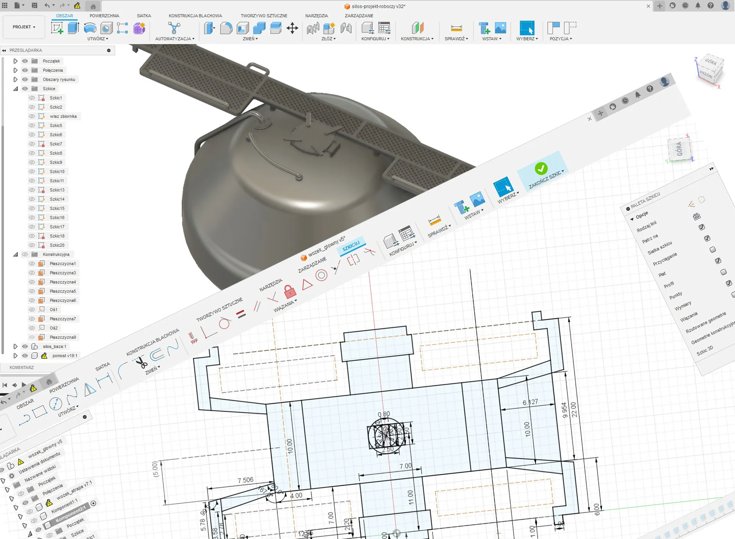Open the PROJEKT workspace dropdown
Viewport: 735px width, 539px height.
tap(24, 27)
